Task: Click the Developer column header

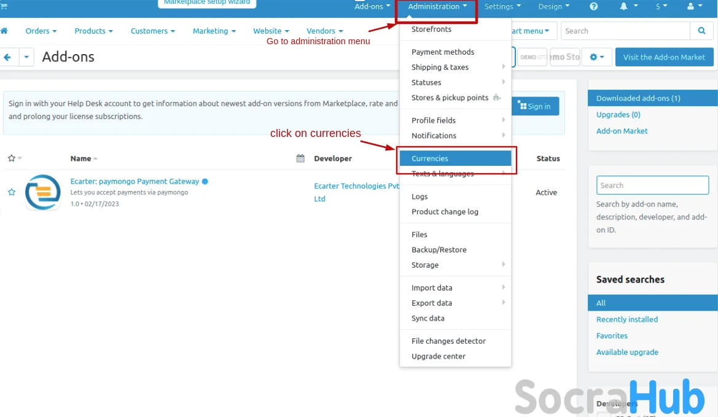Action: tap(333, 158)
